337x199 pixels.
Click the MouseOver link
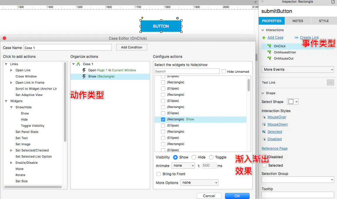pos(277,117)
